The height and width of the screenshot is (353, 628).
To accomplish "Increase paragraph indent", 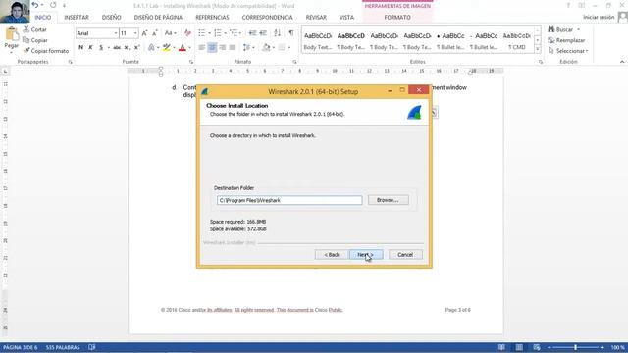I will (263, 33).
